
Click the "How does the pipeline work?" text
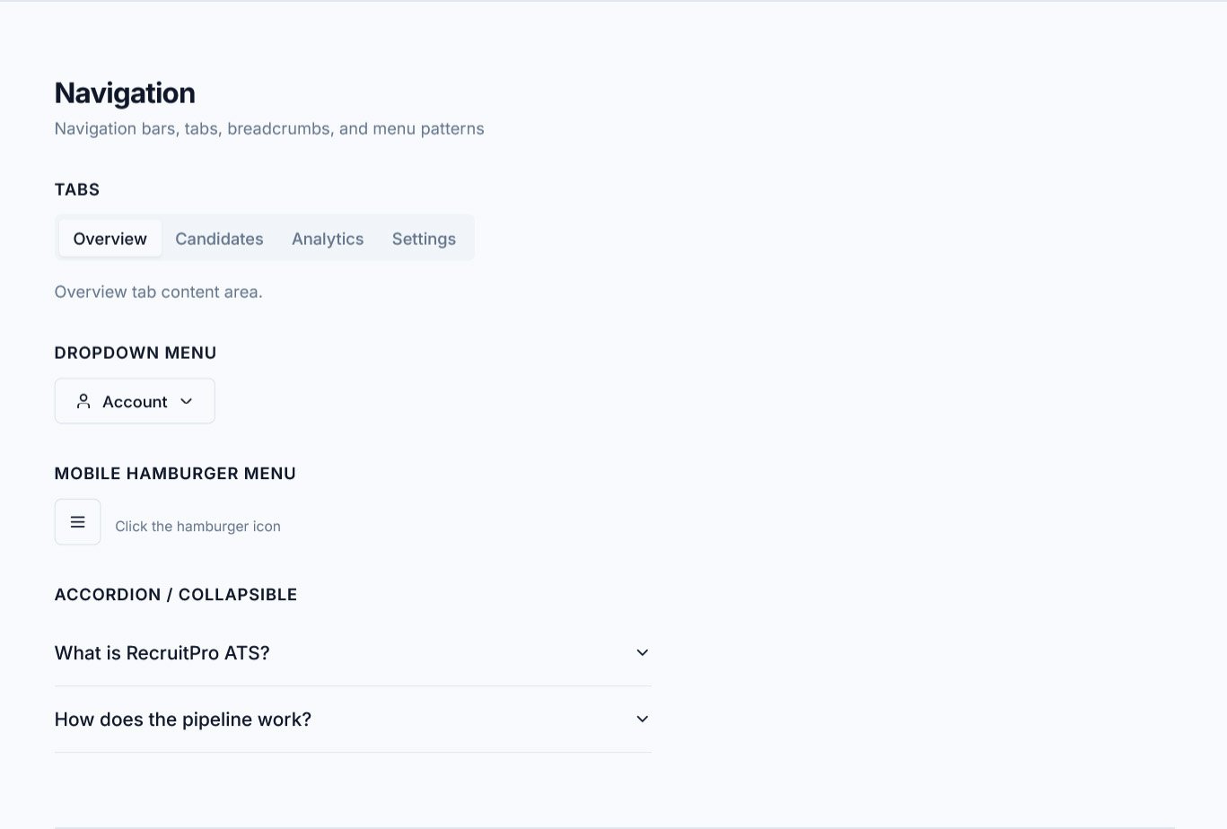point(183,720)
